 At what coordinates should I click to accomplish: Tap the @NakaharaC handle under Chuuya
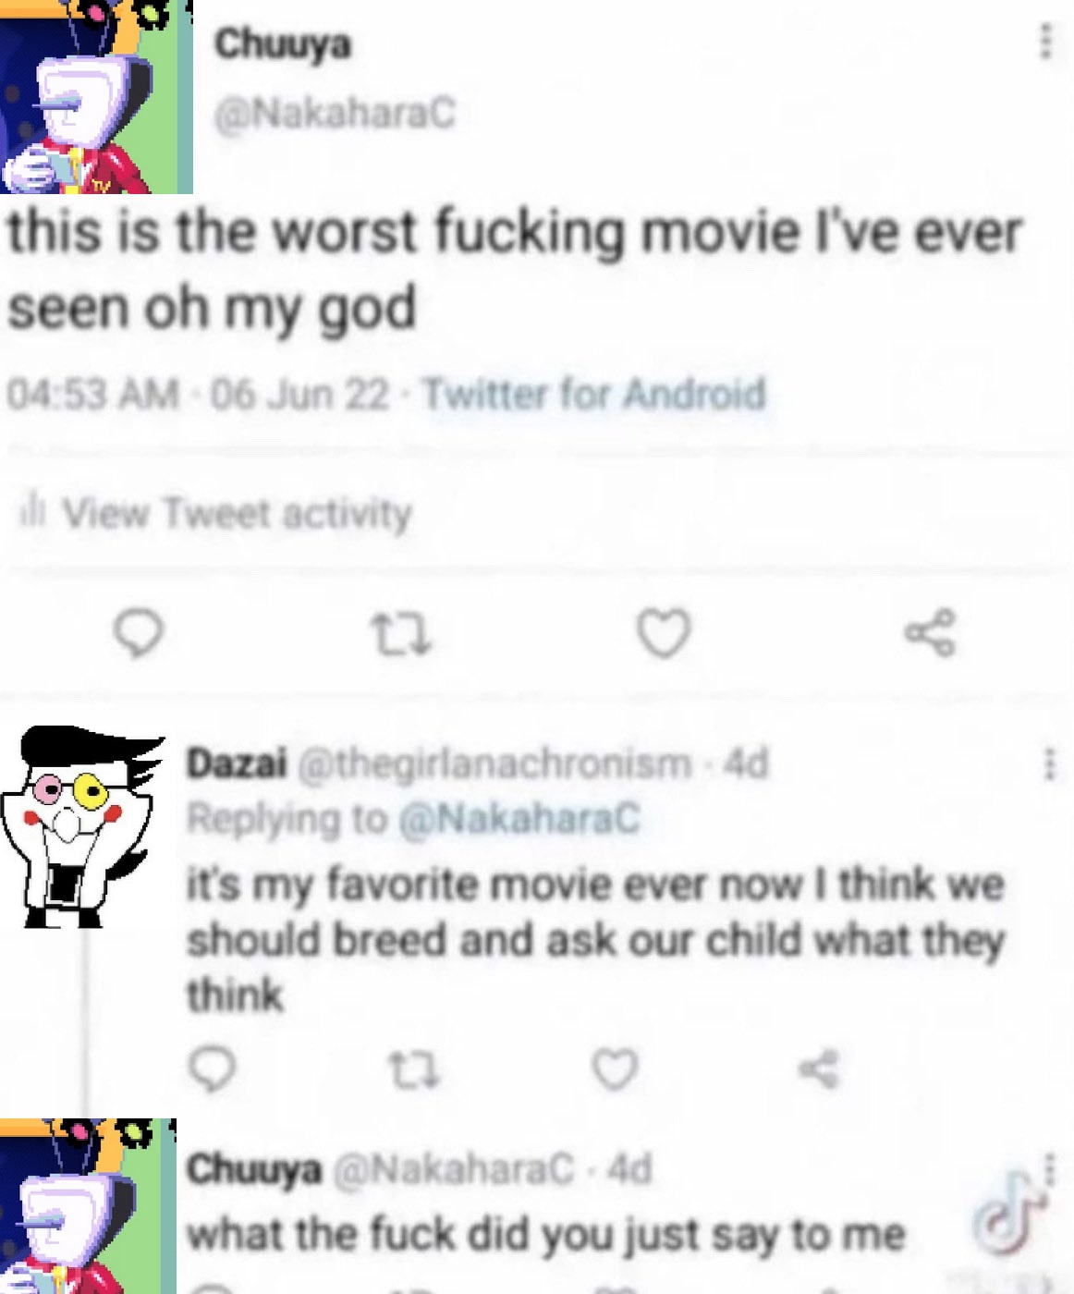click(335, 114)
